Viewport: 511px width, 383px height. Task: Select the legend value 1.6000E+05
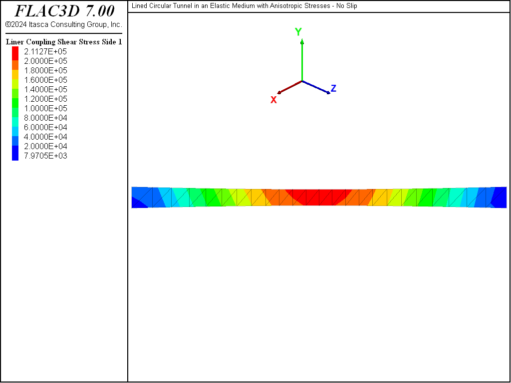pyautogui.click(x=45, y=80)
